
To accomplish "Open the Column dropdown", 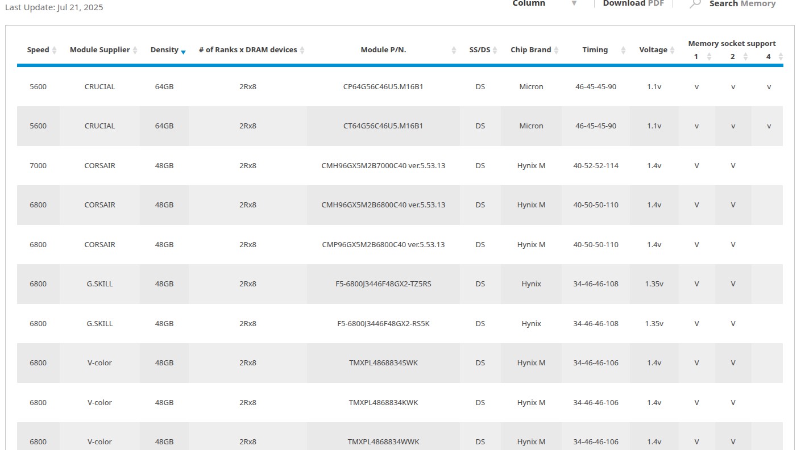I will [x=545, y=3].
